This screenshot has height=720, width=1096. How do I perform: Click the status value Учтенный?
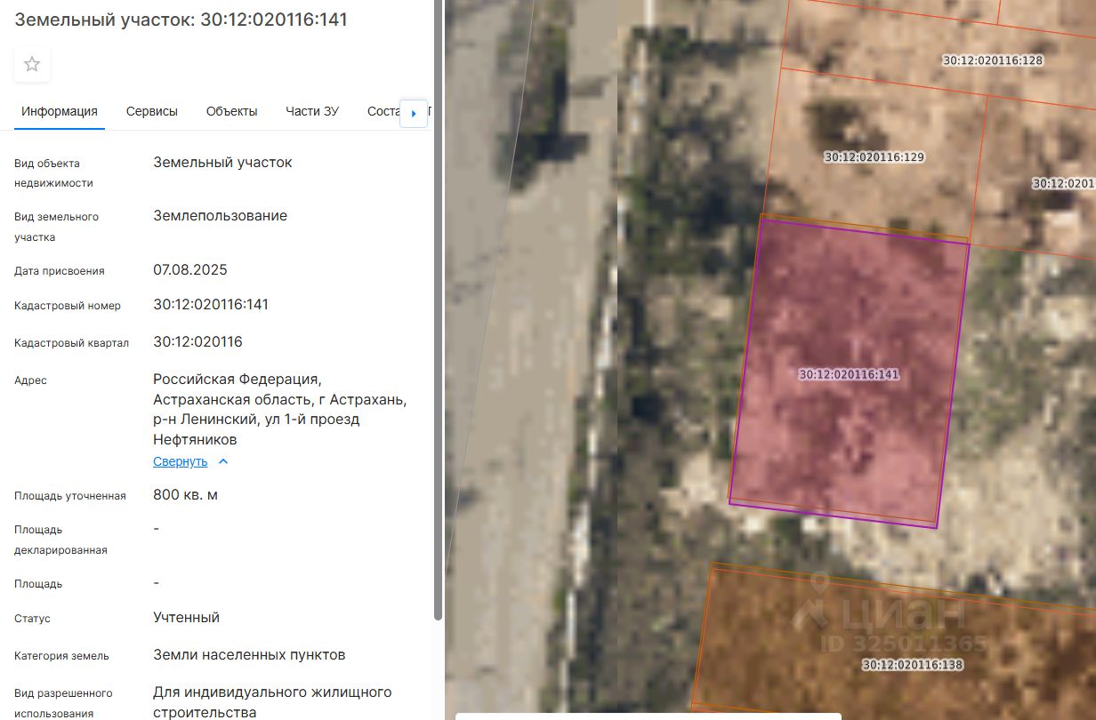click(x=186, y=618)
